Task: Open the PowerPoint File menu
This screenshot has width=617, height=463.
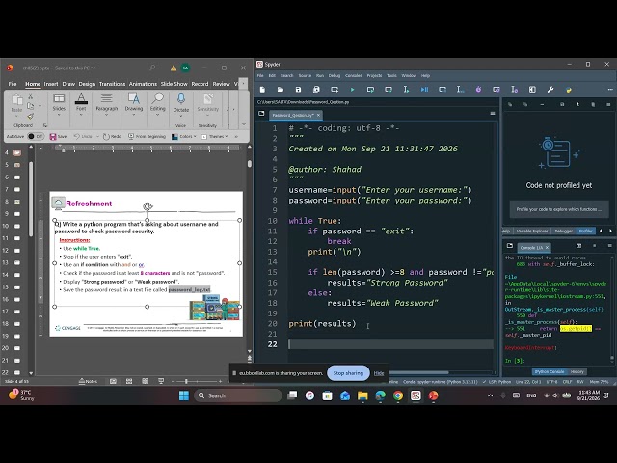Action: tap(13, 84)
